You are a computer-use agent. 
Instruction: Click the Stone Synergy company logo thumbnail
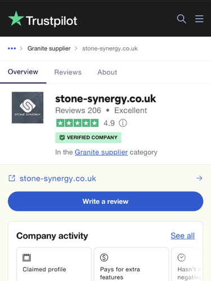[28, 107]
